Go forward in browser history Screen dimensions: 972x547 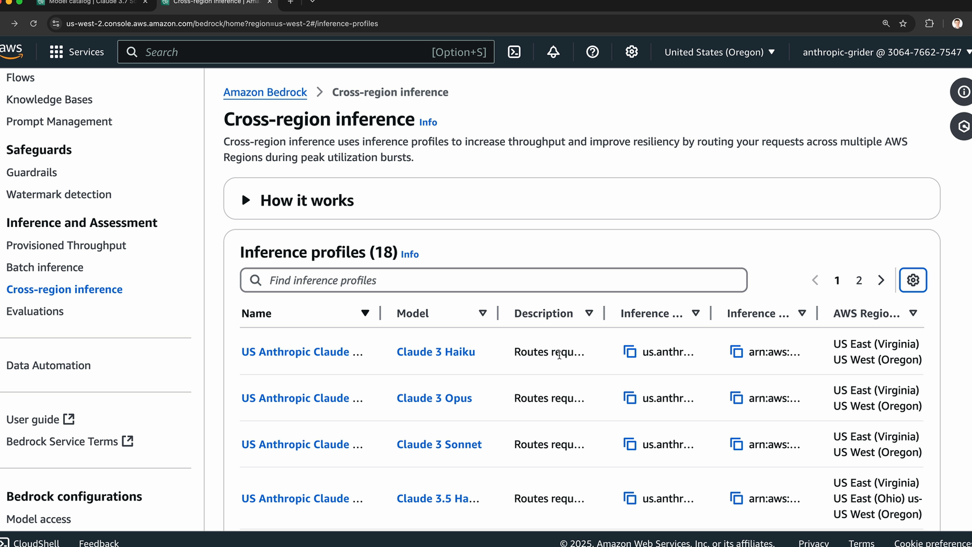14,23
